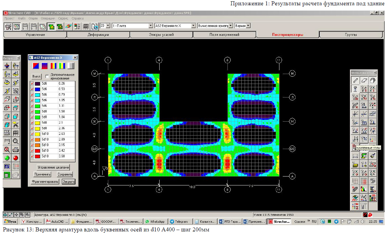Open the Операции menu
388x235 pixels.
point(48,18)
